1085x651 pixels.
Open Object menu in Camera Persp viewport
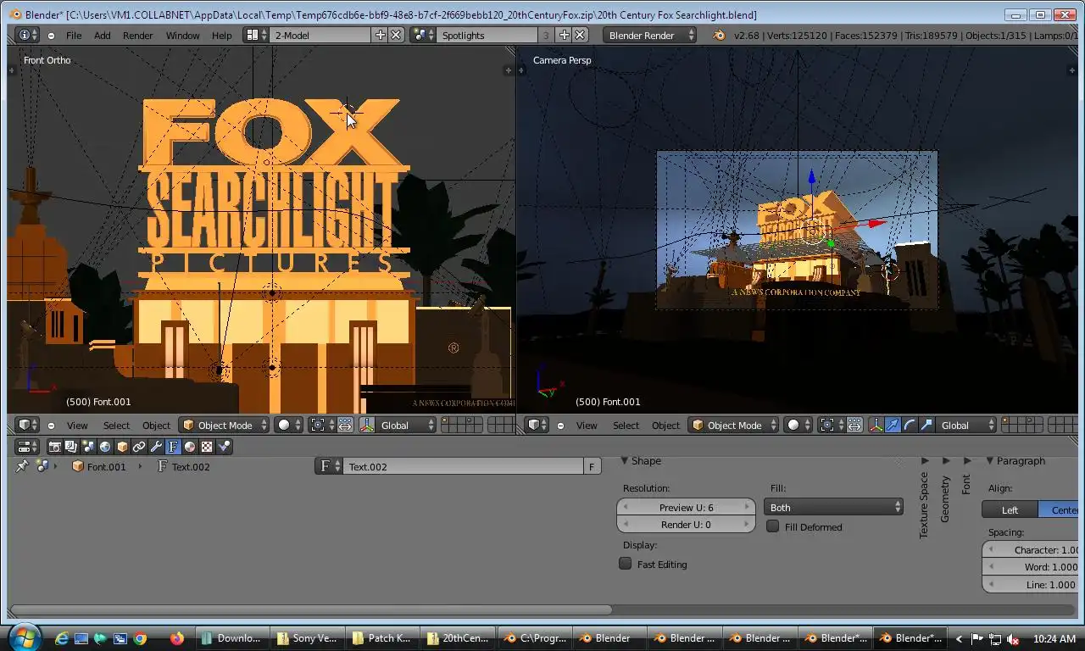tap(665, 426)
